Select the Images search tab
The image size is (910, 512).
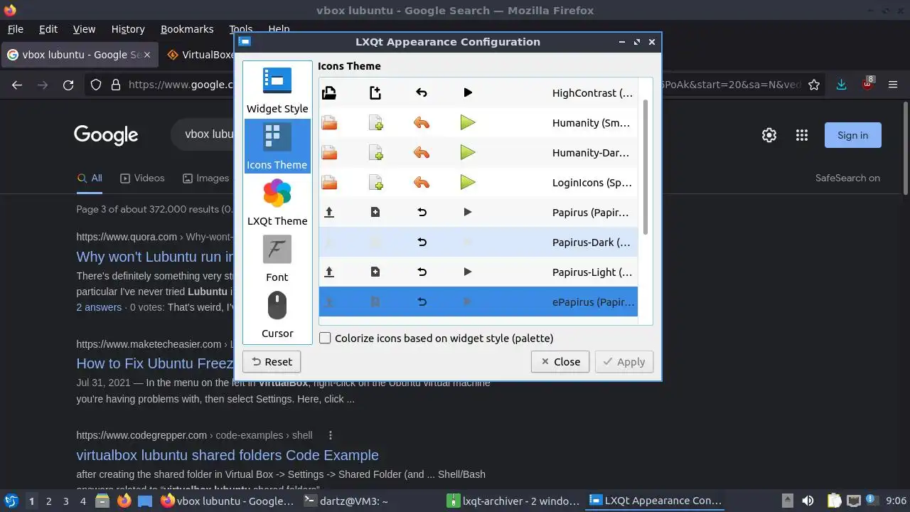point(205,178)
